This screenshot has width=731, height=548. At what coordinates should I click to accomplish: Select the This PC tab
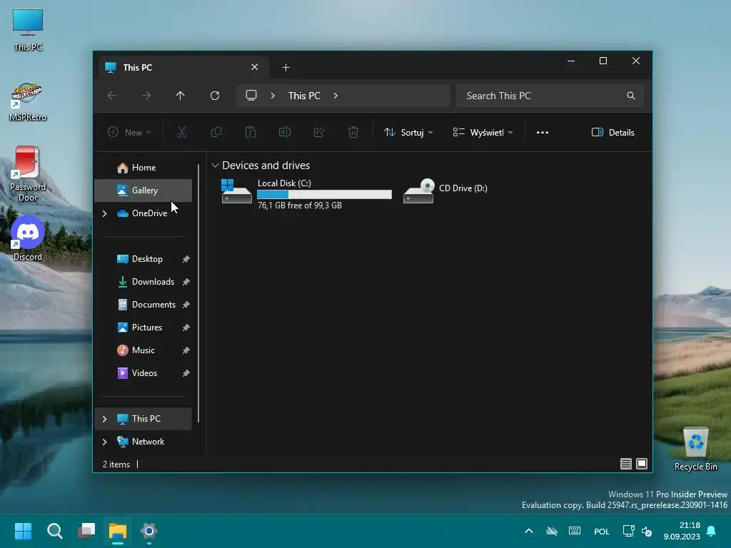tap(183, 67)
